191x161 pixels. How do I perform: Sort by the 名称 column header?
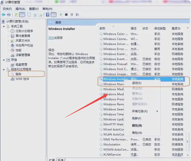[x=102, y=28]
